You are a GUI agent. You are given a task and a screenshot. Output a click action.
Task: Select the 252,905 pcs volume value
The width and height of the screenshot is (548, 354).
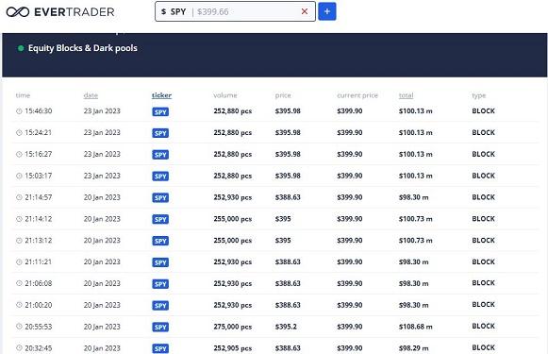coord(233,348)
